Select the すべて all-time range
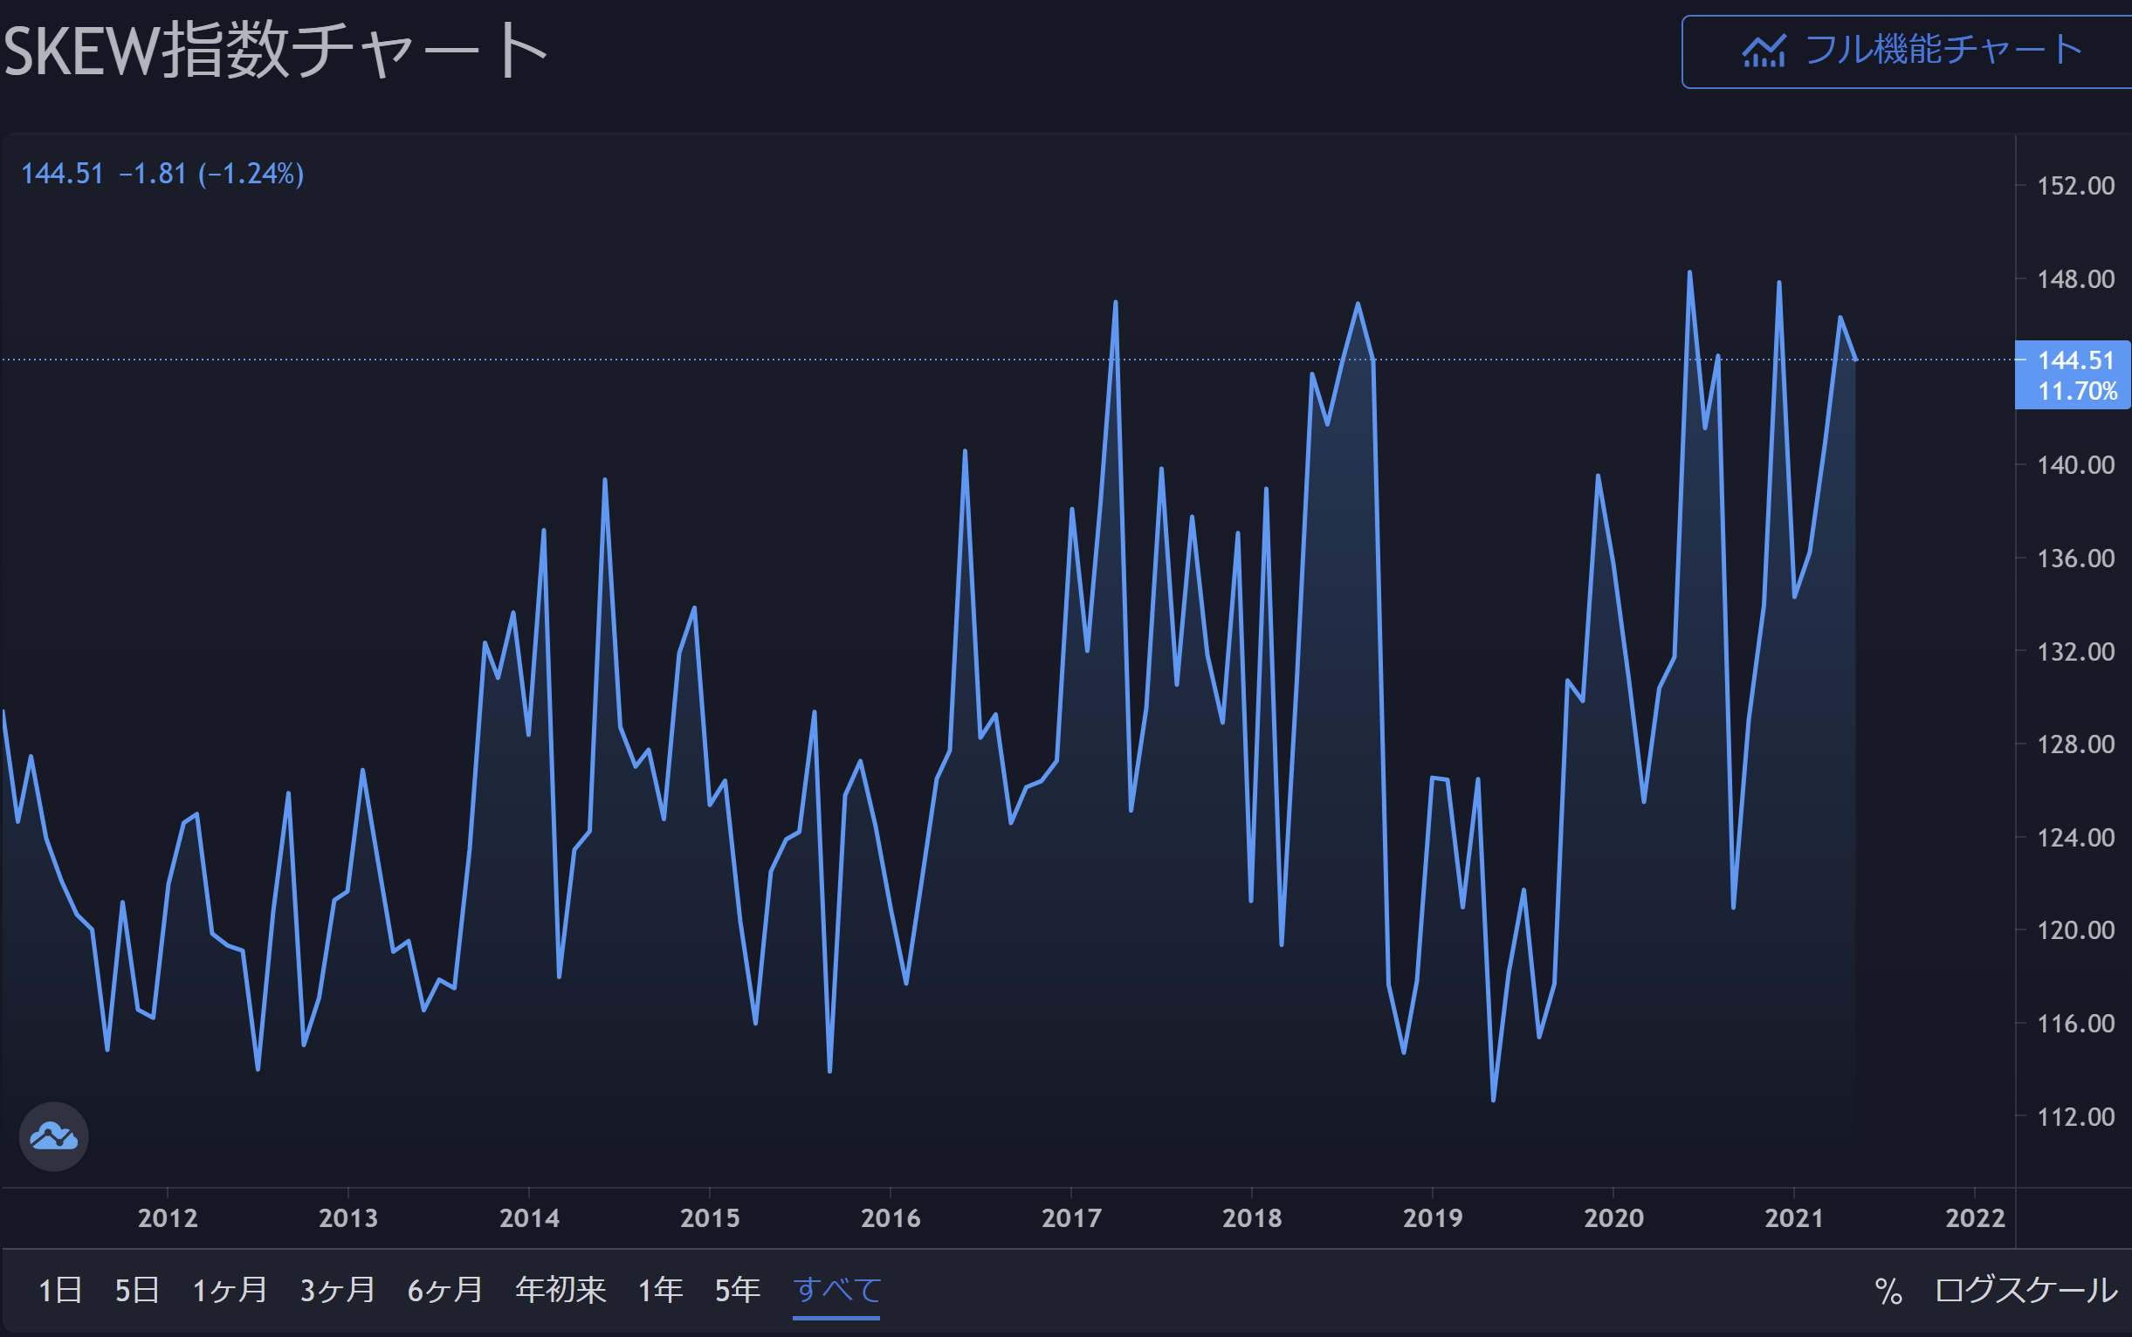Image resolution: width=2132 pixels, height=1337 pixels. coord(836,1291)
